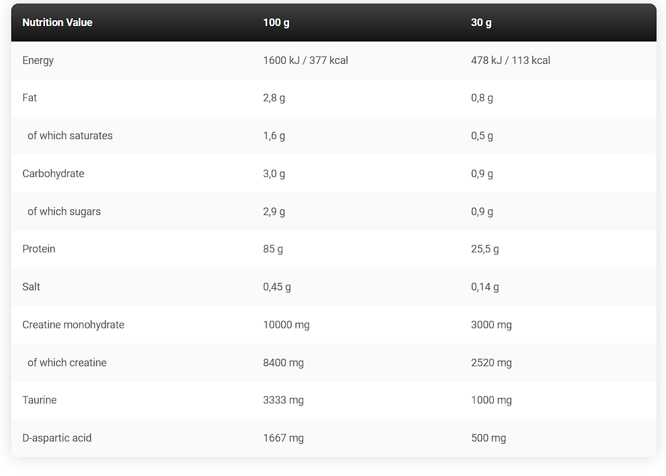Click the 100 g column header
The height and width of the screenshot is (476, 666).
tap(276, 23)
